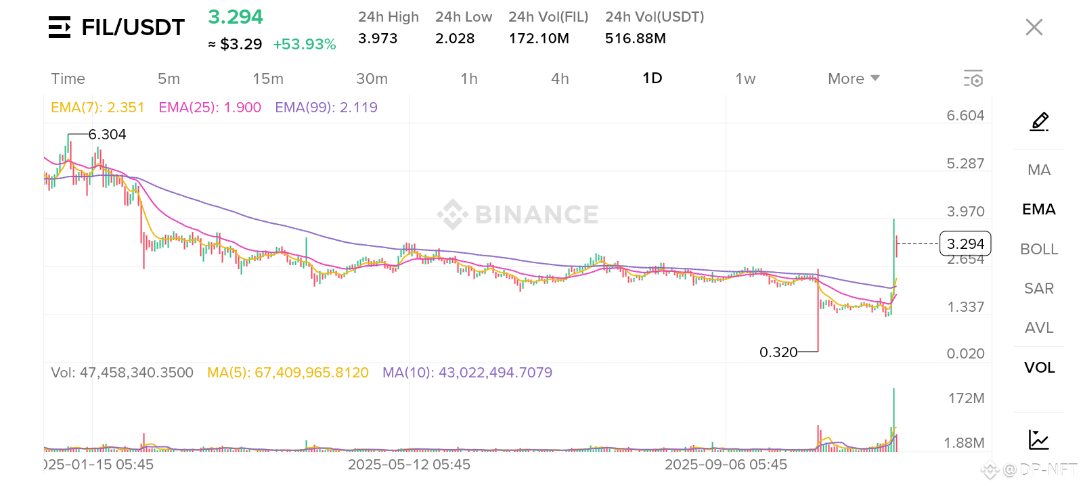Click the line chart icon at bottom right

pyautogui.click(x=1038, y=440)
